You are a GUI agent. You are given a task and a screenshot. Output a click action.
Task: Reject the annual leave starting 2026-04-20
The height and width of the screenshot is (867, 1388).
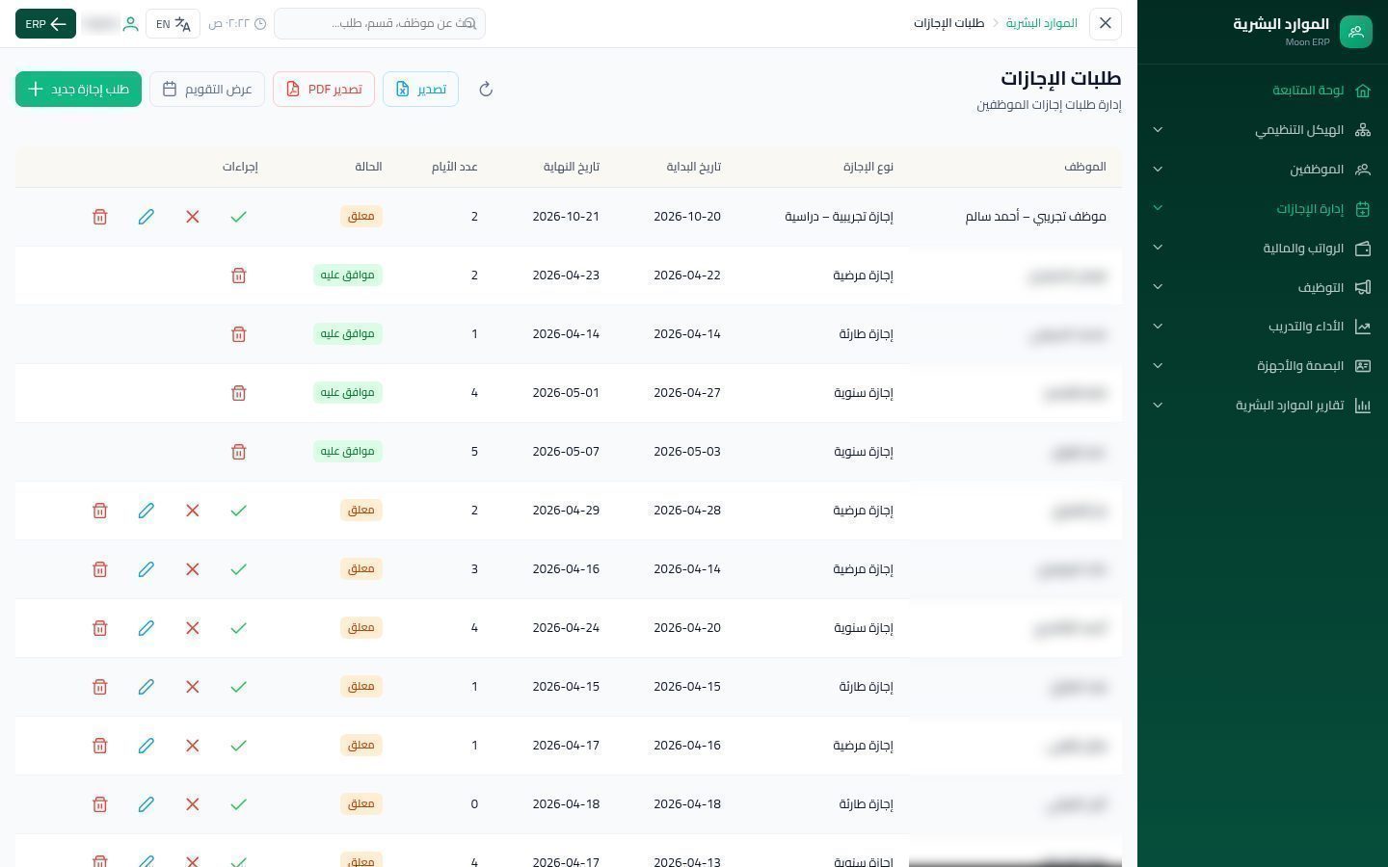click(x=193, y=628)
